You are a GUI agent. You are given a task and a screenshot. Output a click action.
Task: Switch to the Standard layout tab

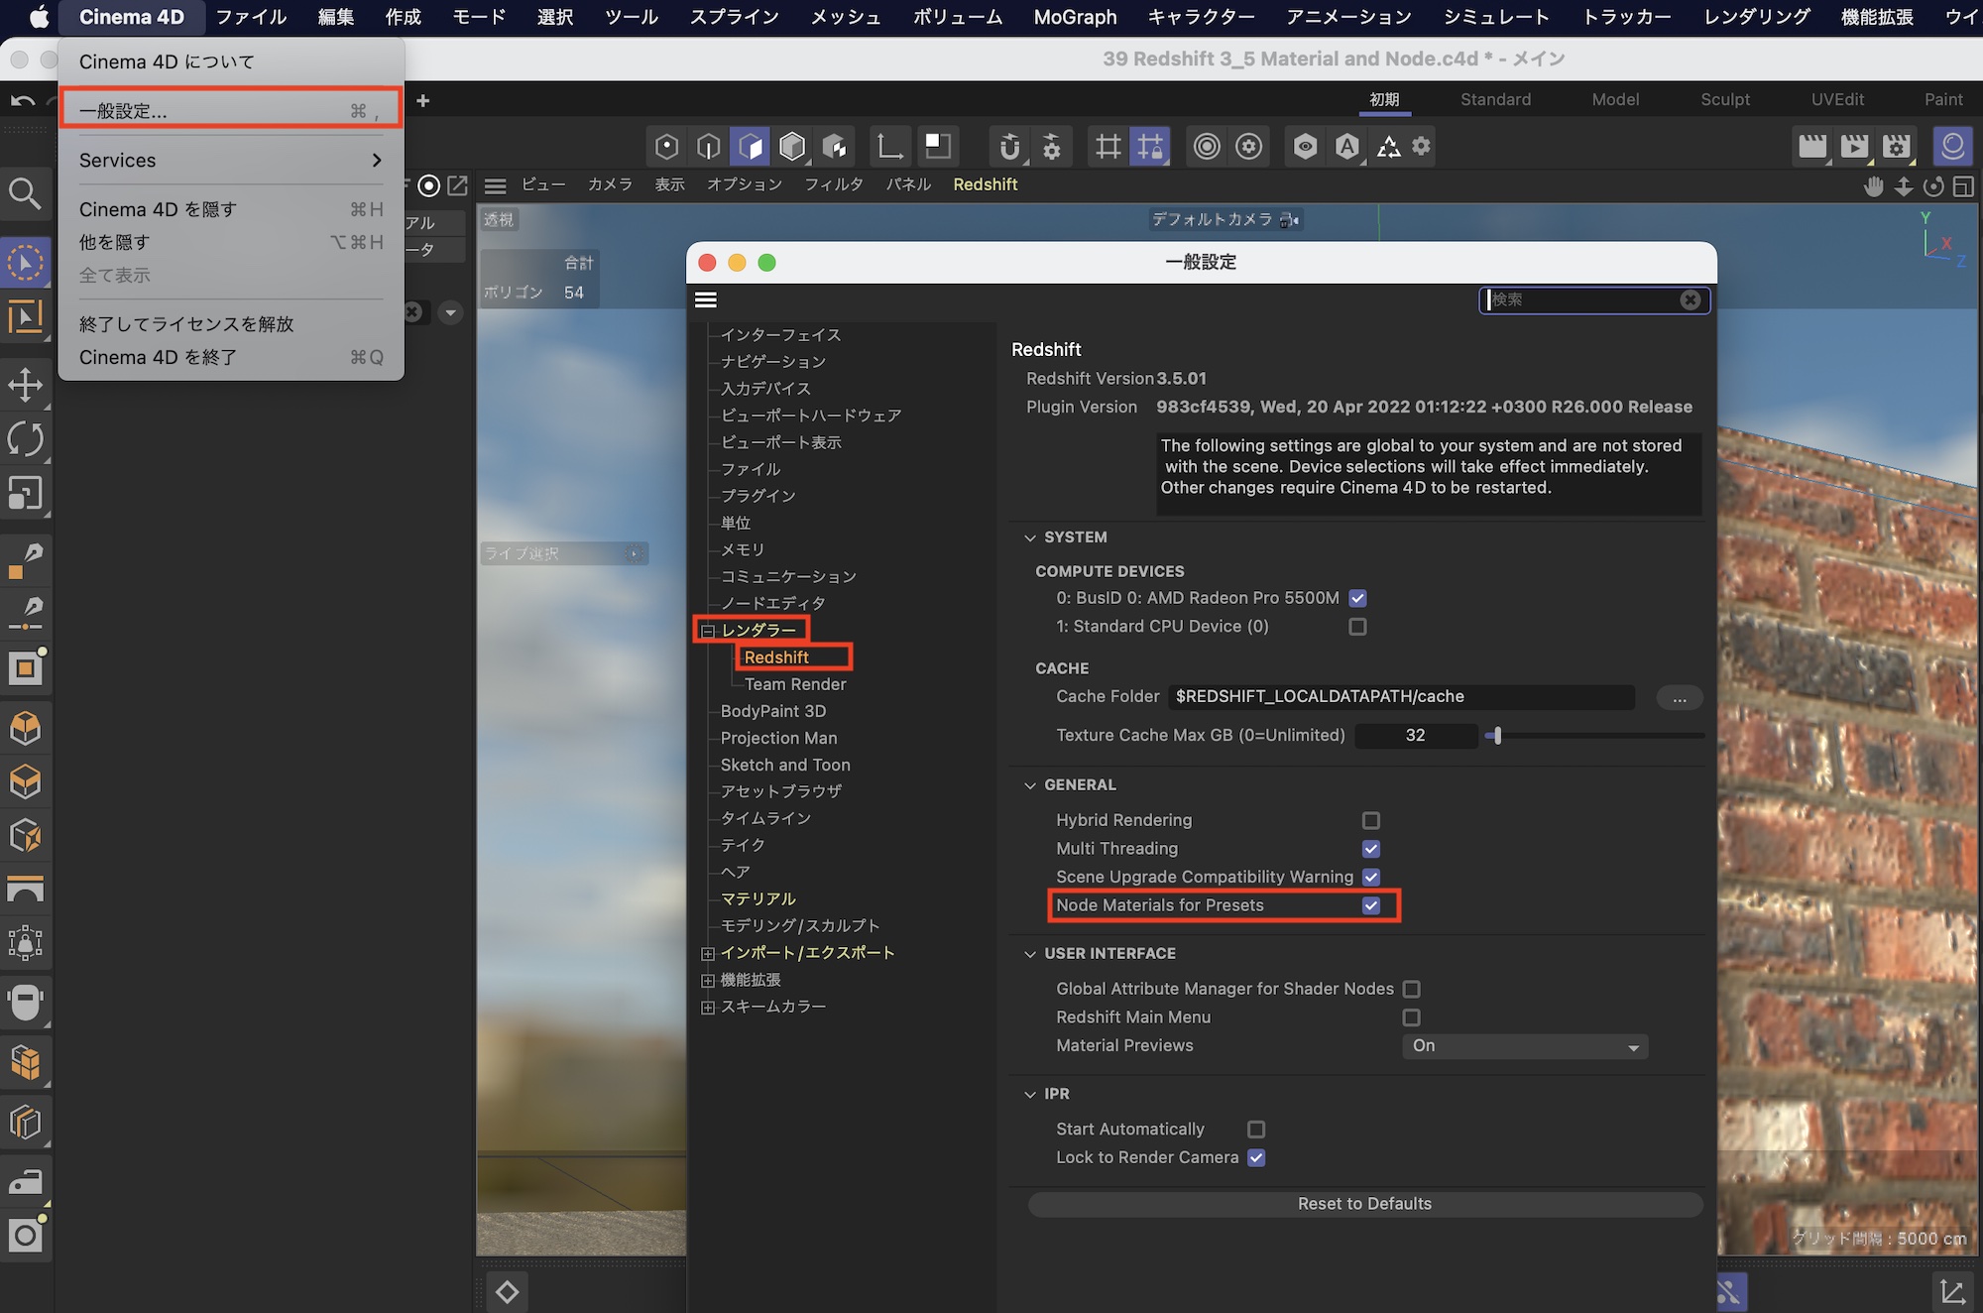point(1495,99)
